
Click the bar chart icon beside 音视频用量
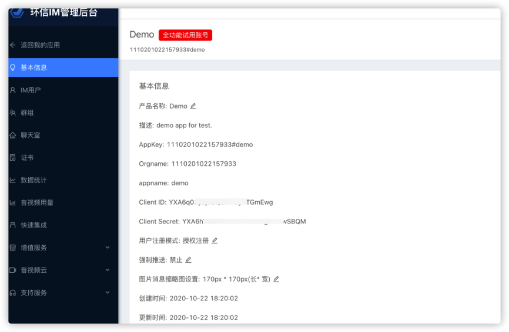click(x=13, y=202)
